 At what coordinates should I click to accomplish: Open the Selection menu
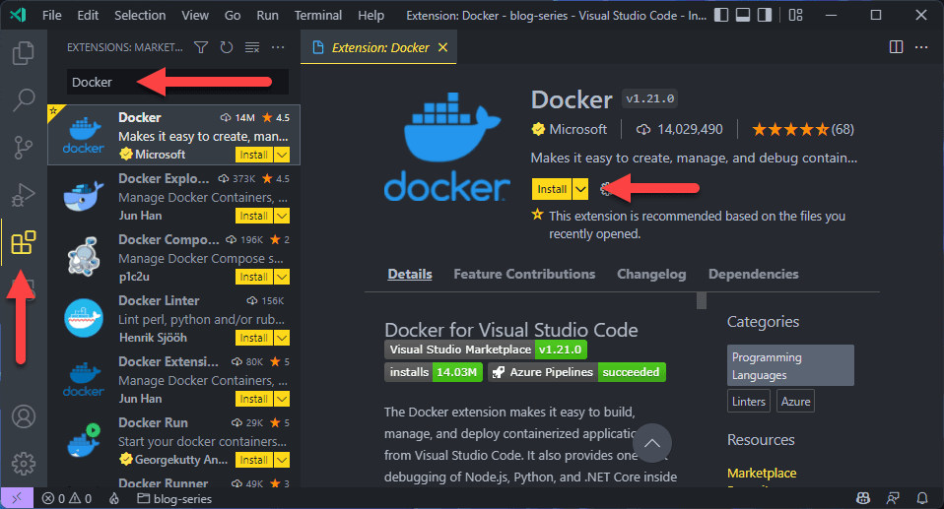tap(140, 15)
